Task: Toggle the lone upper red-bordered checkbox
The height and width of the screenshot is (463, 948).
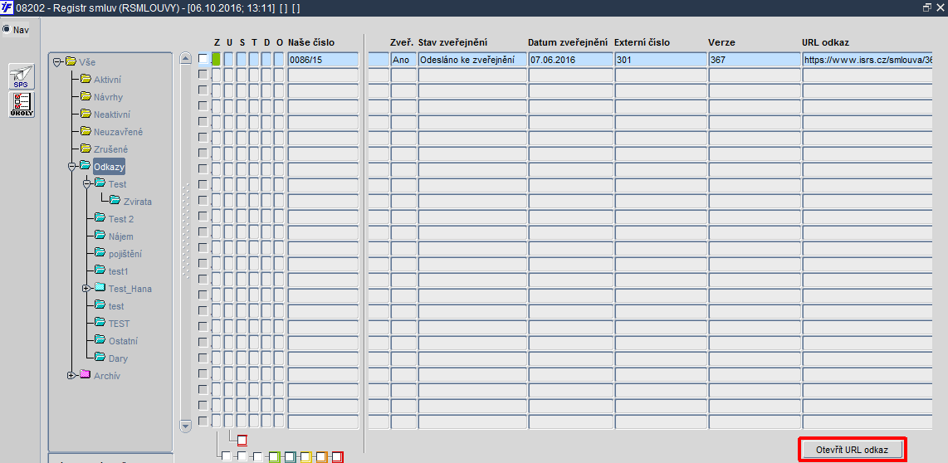Action: pos(242,440)
